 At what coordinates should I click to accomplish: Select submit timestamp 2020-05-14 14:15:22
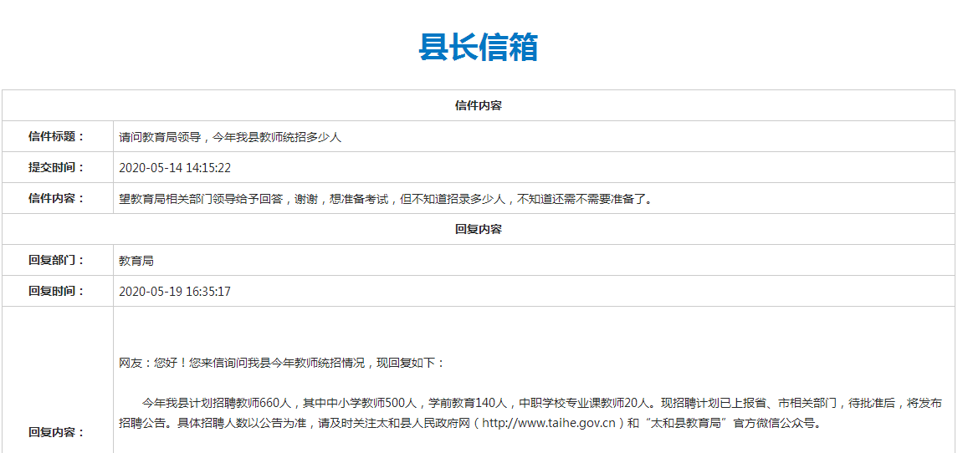[x=175, y=168]
